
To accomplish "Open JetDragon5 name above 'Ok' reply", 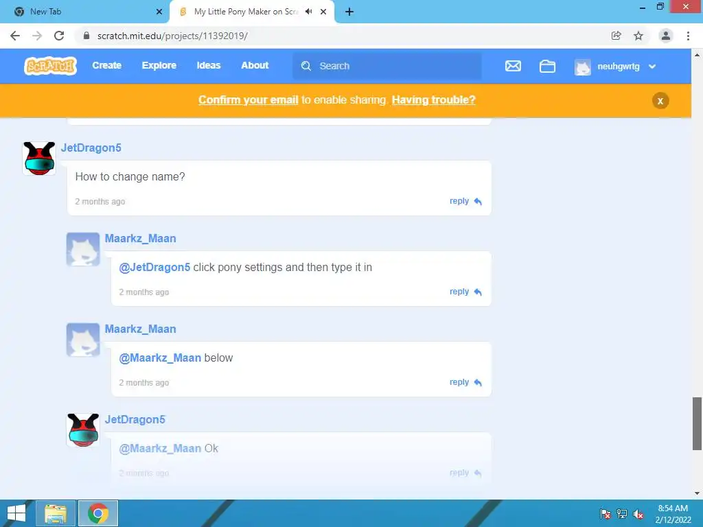I will 135,419.
